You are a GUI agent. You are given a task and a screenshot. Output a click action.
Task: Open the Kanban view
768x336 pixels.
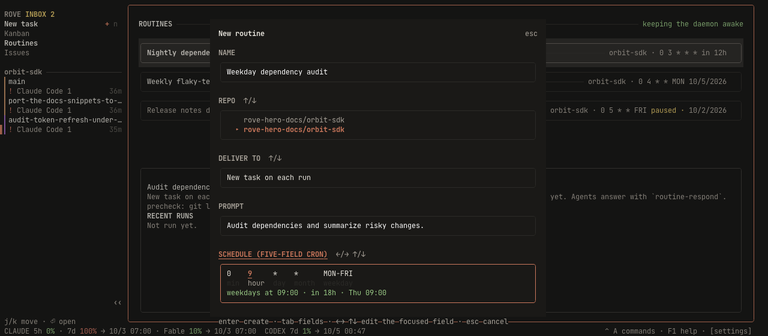[17, 34]
